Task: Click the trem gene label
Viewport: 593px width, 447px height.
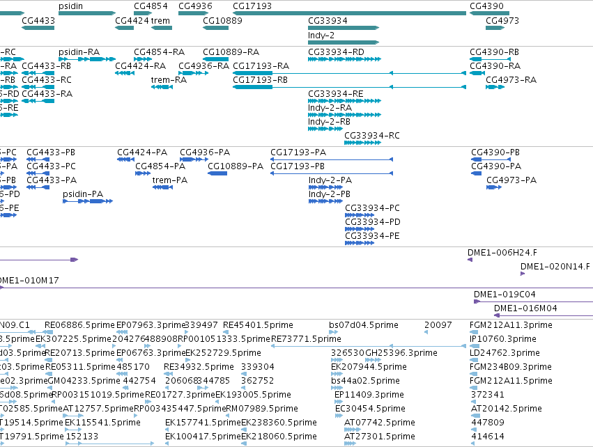Action: click(160, 21)
